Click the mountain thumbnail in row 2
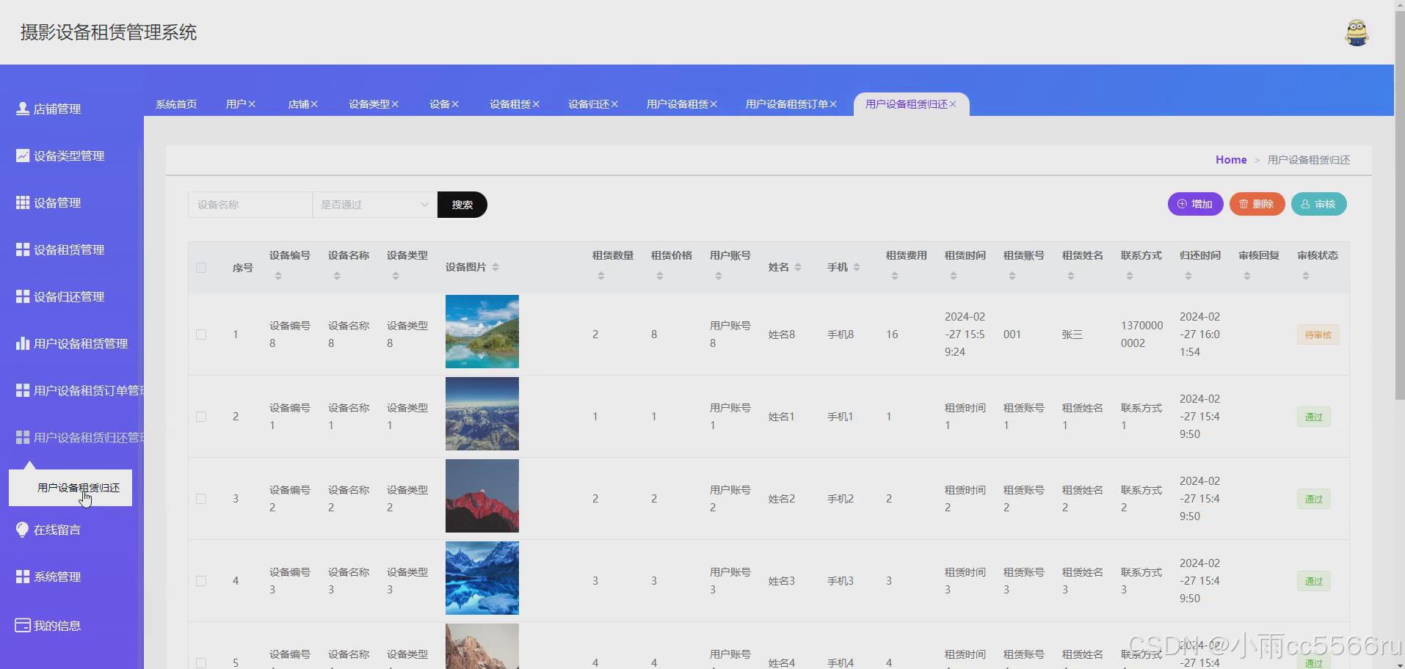 click(x=482, y=413)
